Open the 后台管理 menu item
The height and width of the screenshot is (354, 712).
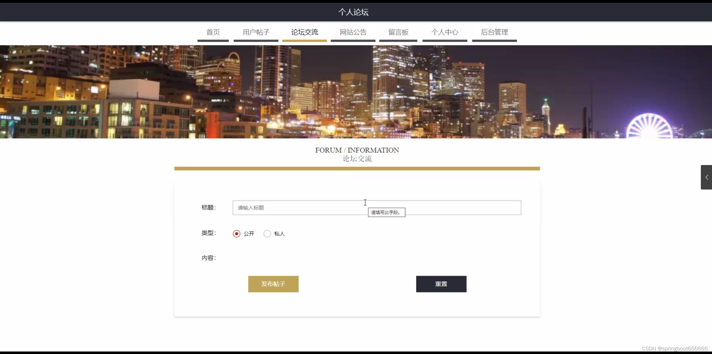coord(494,32)
